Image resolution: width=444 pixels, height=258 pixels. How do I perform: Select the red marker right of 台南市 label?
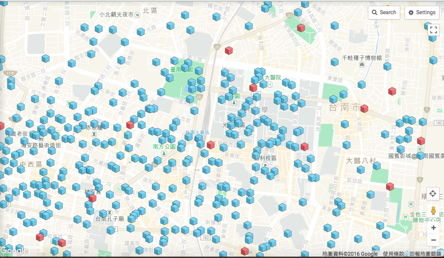click(x=364, y=109)
